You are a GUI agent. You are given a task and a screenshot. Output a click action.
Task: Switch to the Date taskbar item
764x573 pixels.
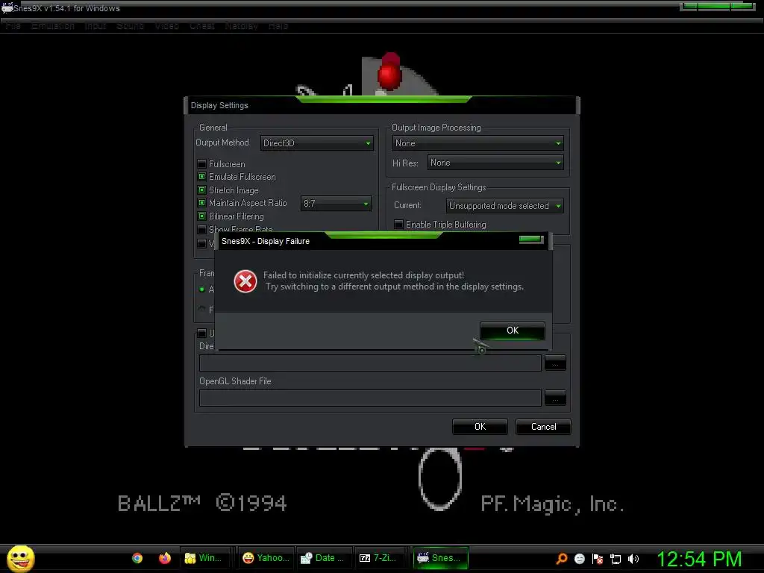click(x=323, y=558)
